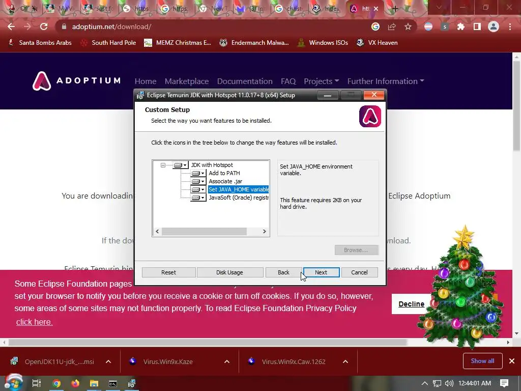Open Documentation in Adoptium nav

245,81
